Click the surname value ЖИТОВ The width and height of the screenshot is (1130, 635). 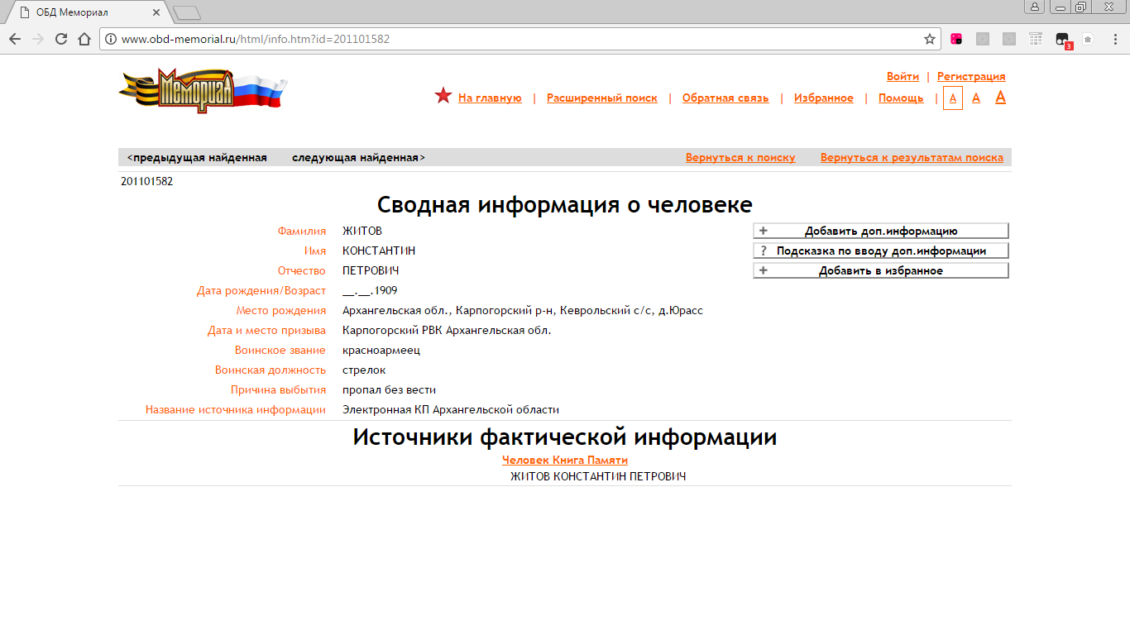362,231
